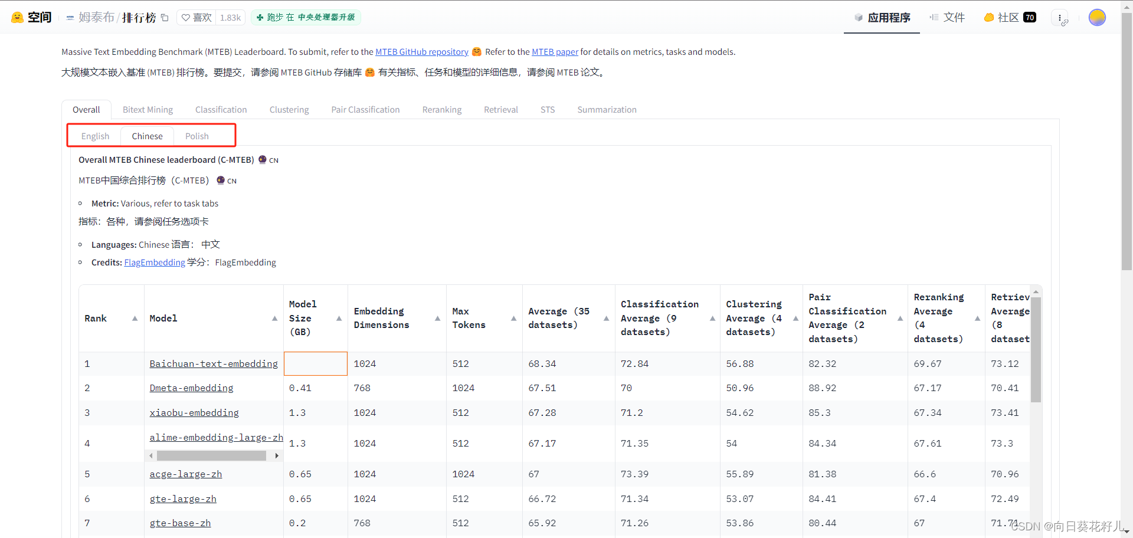Sort by Clustering Average arrow
The width and height of the screenshot is (1133, 538).
click(795, 319)
